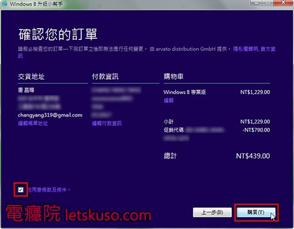Image resolution: width=294 pixels, height=229 pixels.
Task: Click the total NT$439.00 amount
Action: [253, 156]
